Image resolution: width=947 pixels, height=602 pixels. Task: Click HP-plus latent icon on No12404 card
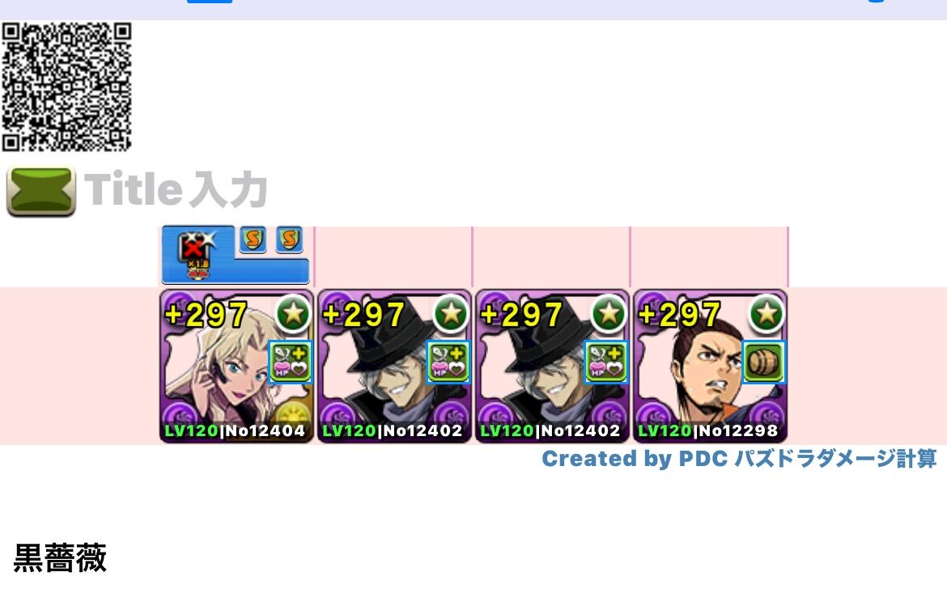pyautogui.click(x=291, y=362)
